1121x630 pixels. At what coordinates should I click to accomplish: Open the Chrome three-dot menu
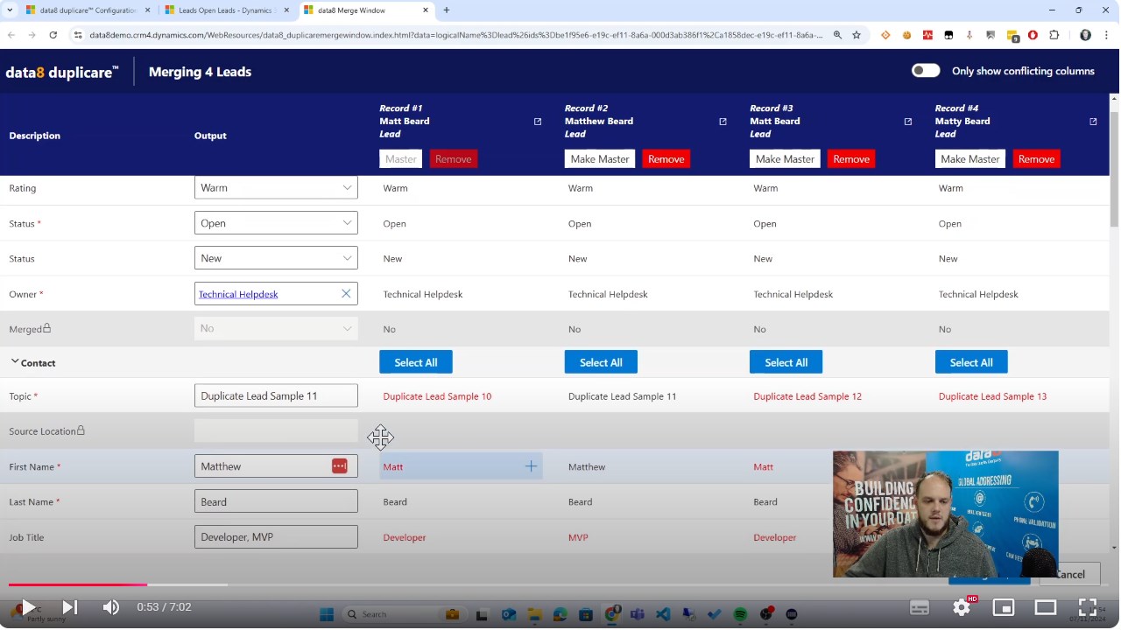click(1107, 35)
